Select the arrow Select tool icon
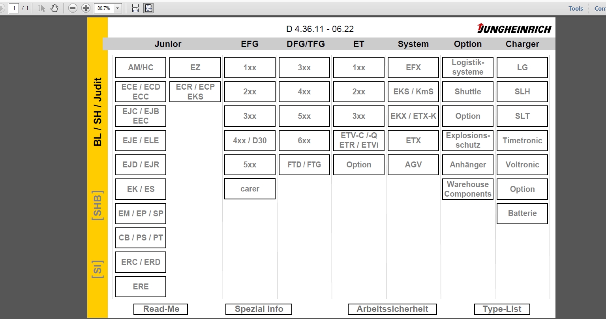This screenshot has height=319, width=606. [x=42, y=8]
